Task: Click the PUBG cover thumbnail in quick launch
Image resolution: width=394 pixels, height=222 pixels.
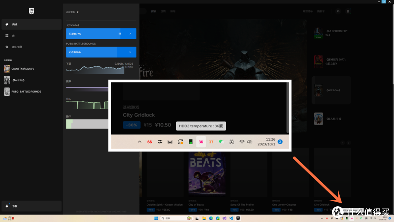Action: 7,92
